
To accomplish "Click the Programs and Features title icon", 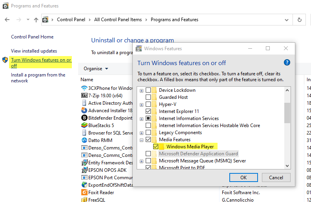I will click(x=5, y=6).
